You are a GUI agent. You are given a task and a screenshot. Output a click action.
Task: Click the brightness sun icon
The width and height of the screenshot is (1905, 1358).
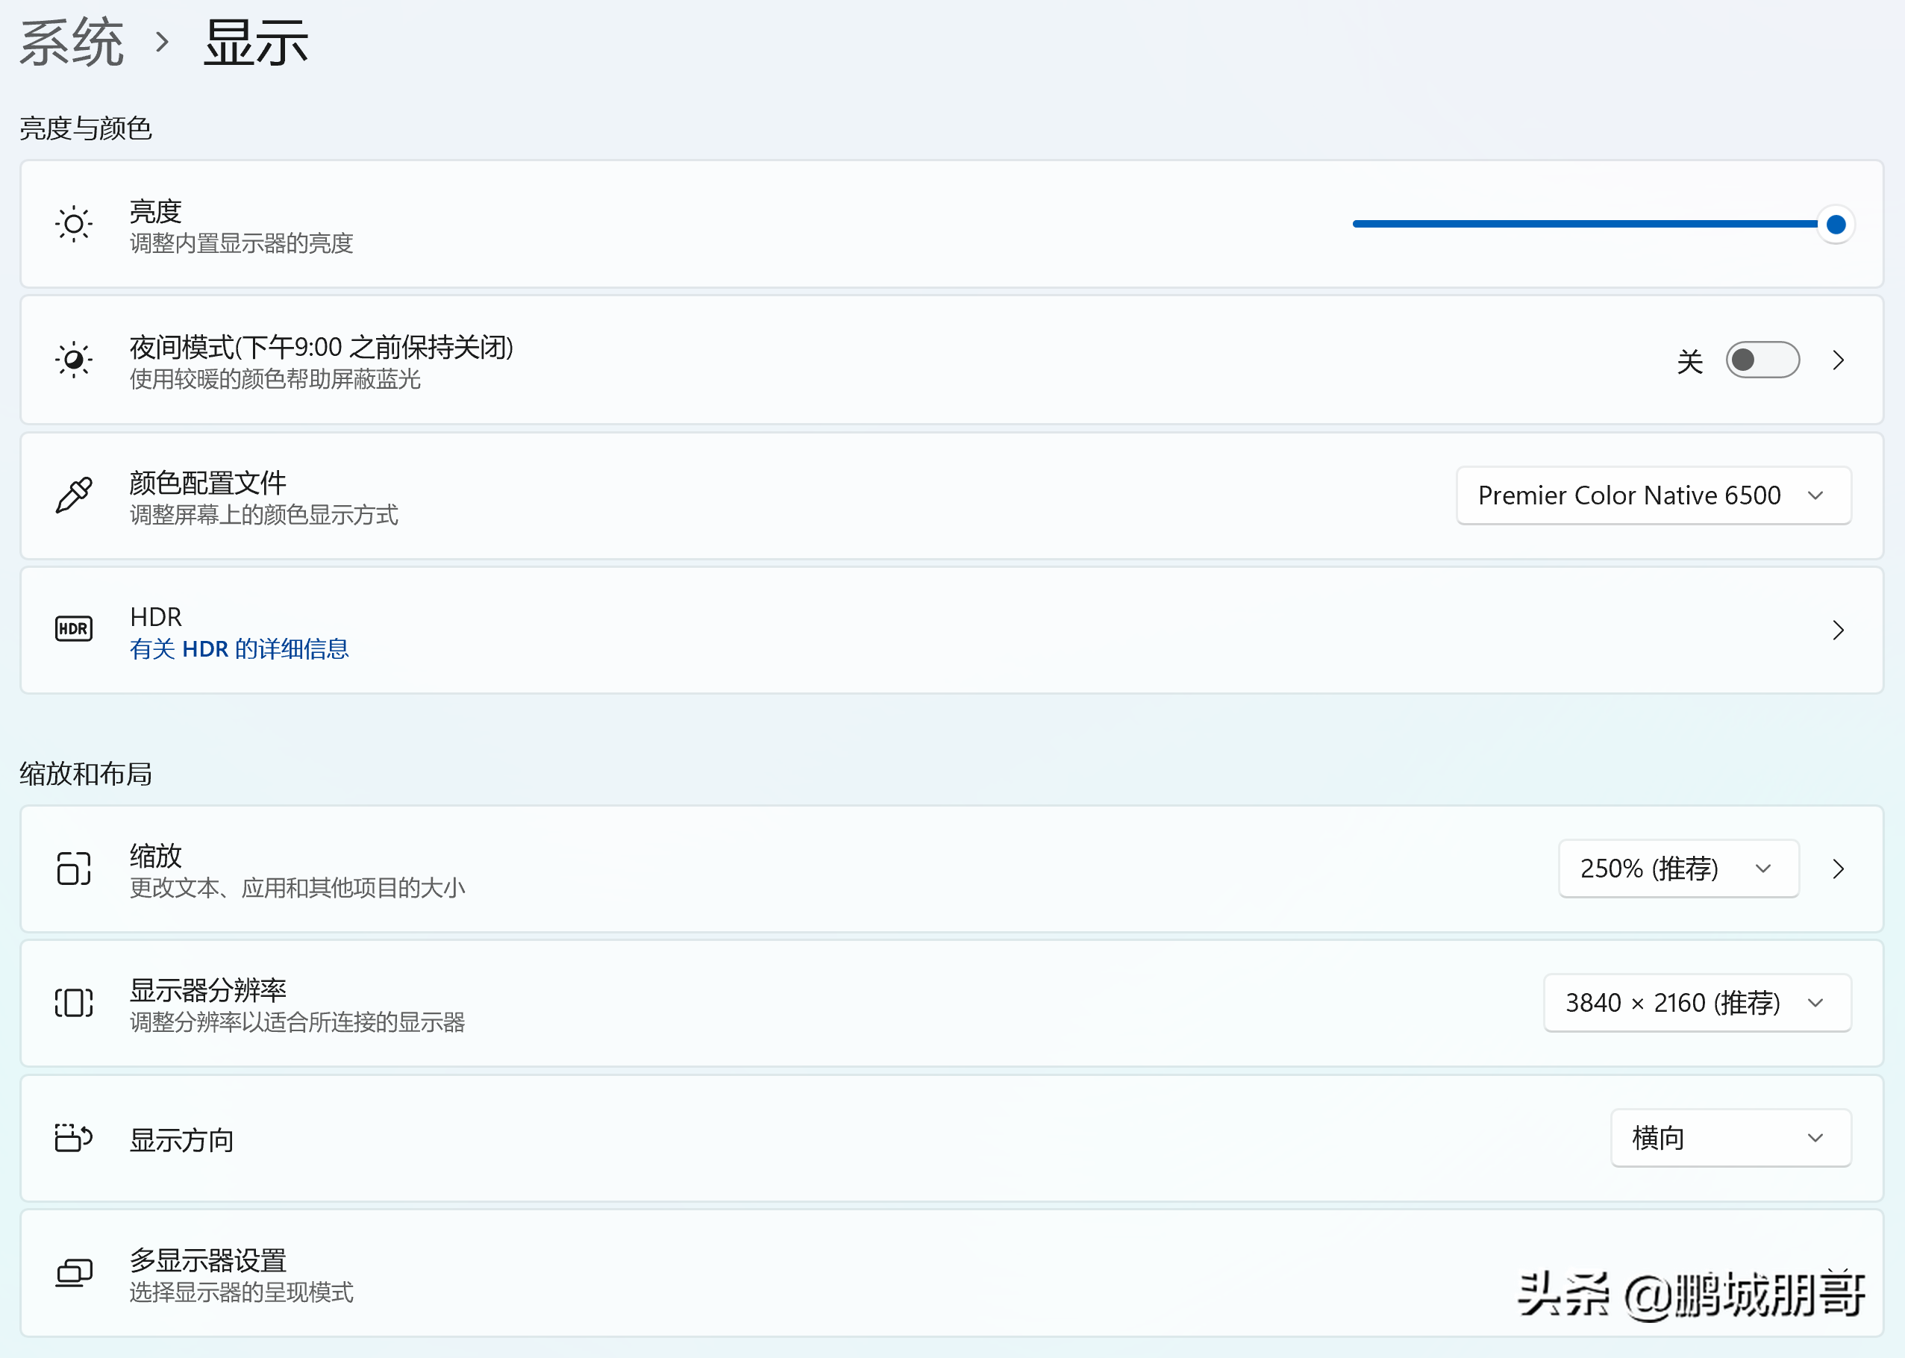(x=74, y=224)
